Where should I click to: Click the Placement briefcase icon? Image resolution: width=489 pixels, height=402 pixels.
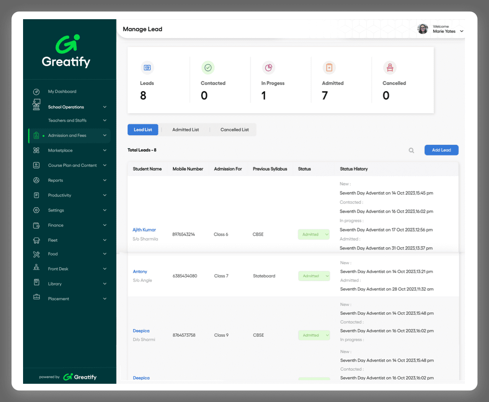tap(36, 297)
